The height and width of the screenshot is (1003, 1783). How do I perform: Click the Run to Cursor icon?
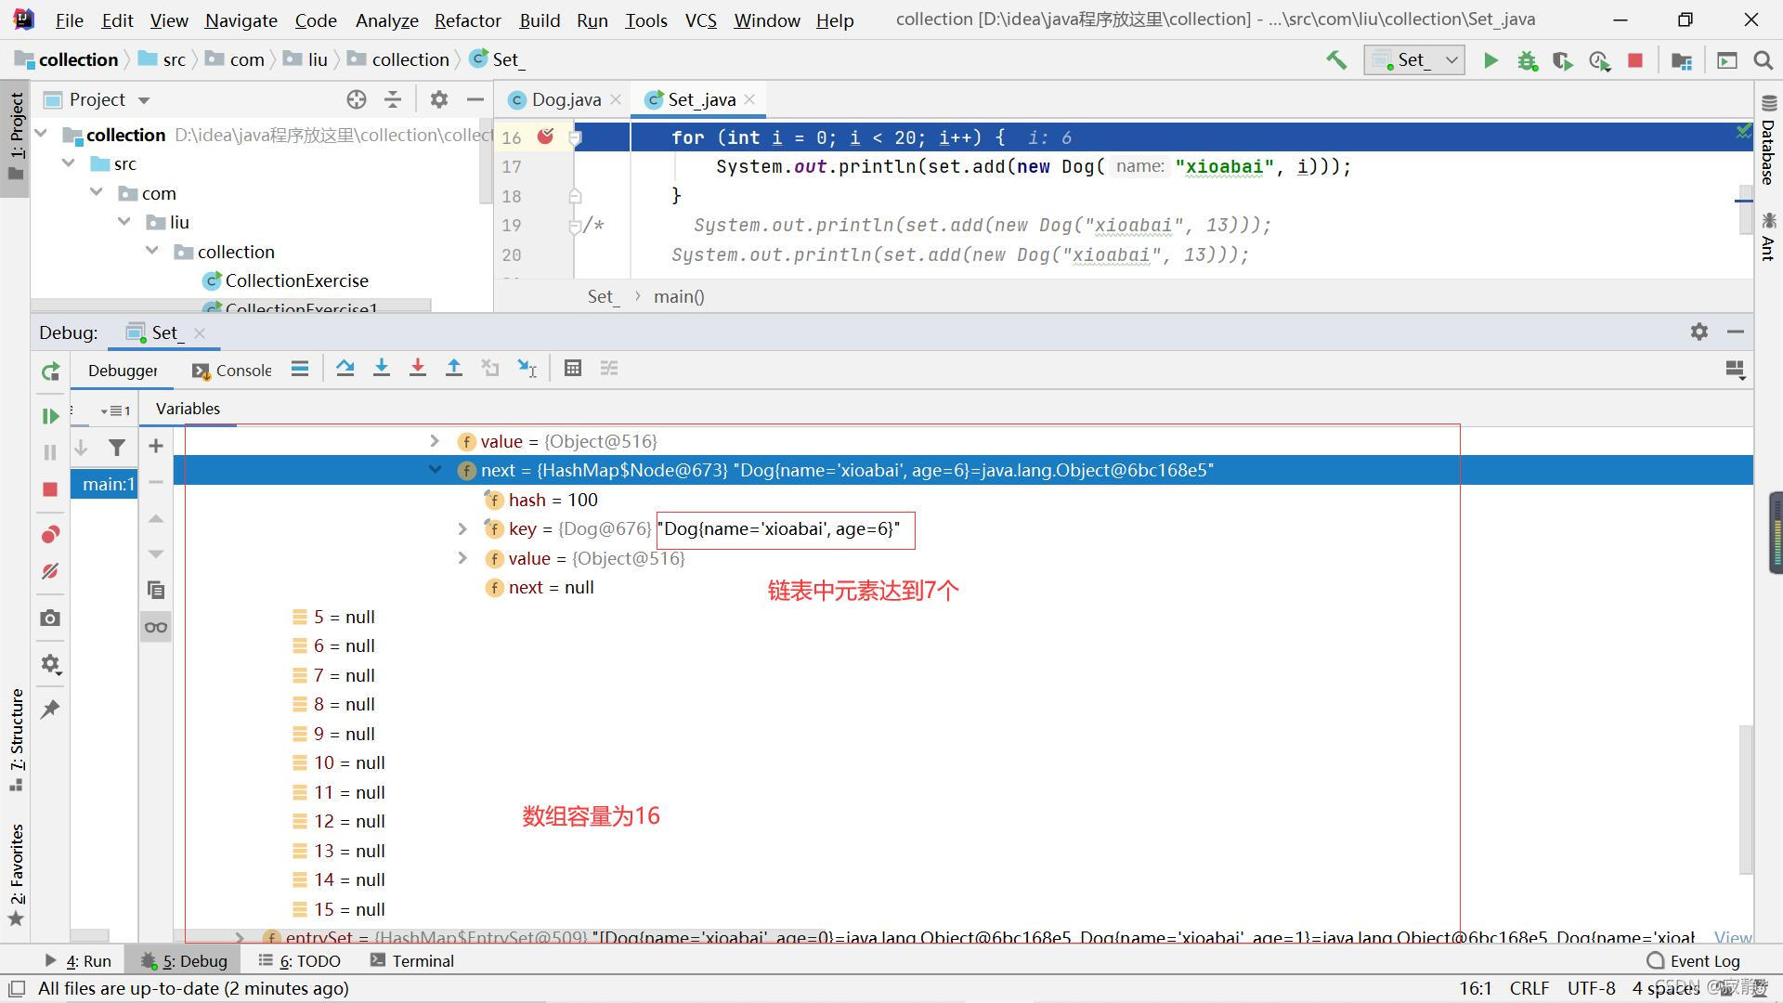[527, 369]
